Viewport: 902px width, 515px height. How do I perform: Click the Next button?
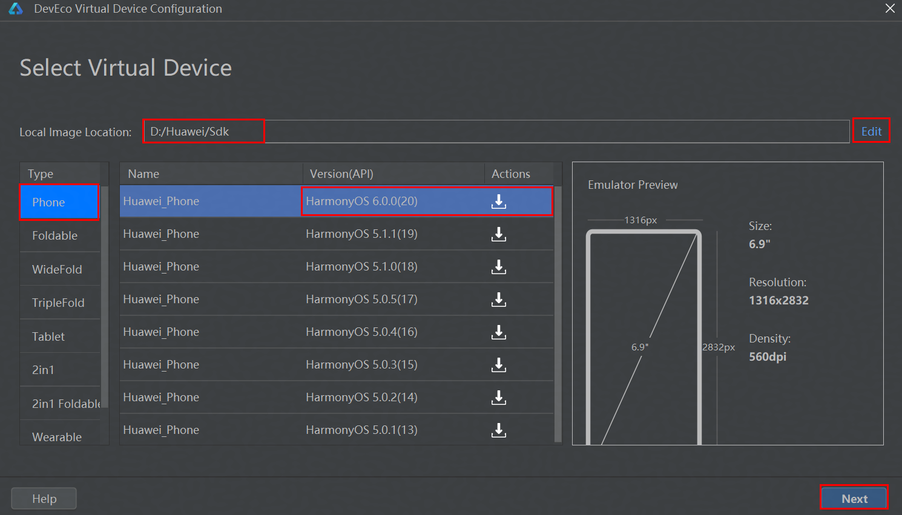tap(854, 499)
